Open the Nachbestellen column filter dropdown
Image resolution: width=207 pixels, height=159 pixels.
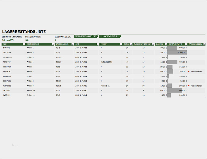coord(204,44)
